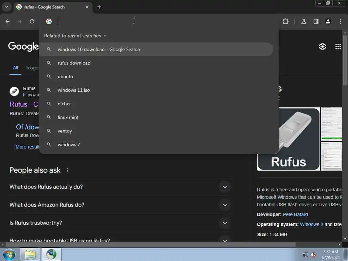Screen dimensions: 348x261
Task: Pick the 'ubuntu' search suggestion
Action: (x=156, y=76)
